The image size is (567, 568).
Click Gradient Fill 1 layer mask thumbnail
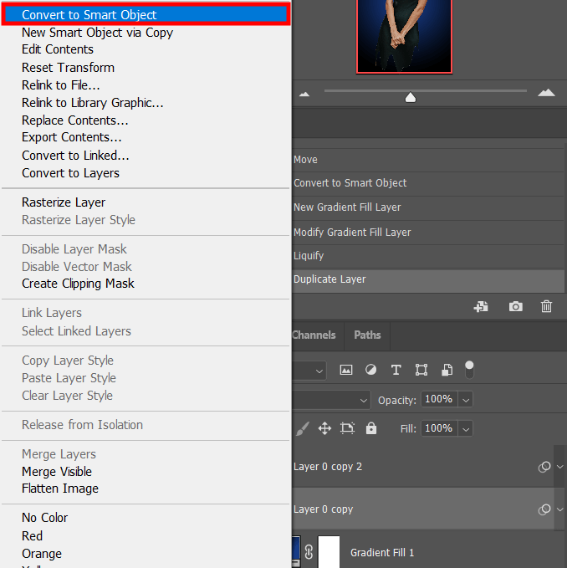pyautogui.click(x=329, y=552)
